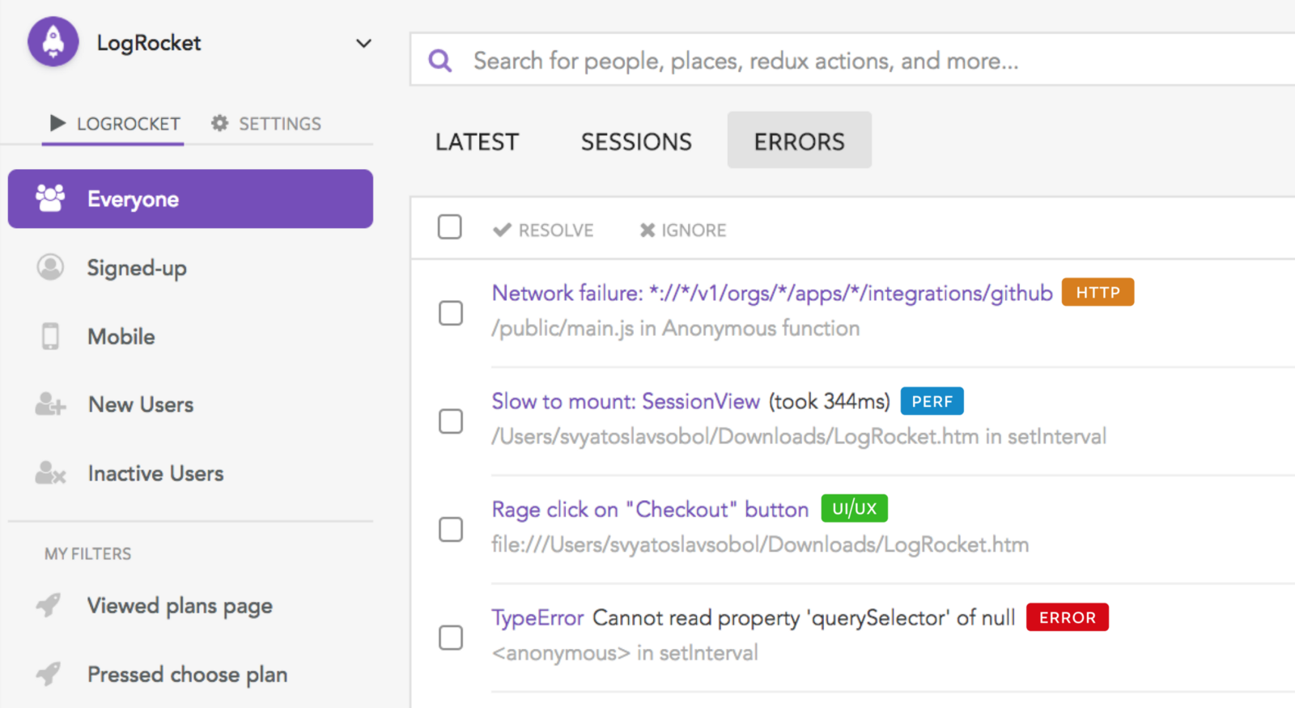Toggle the select-all errors checkbox
This screenshot has height=708, width=1295.
pos(450,227)
